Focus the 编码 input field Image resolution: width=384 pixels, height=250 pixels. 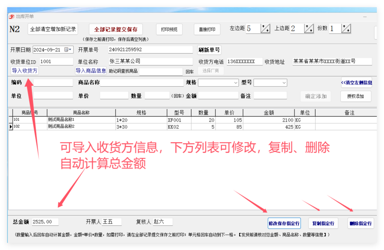click(x=53, y=83)
